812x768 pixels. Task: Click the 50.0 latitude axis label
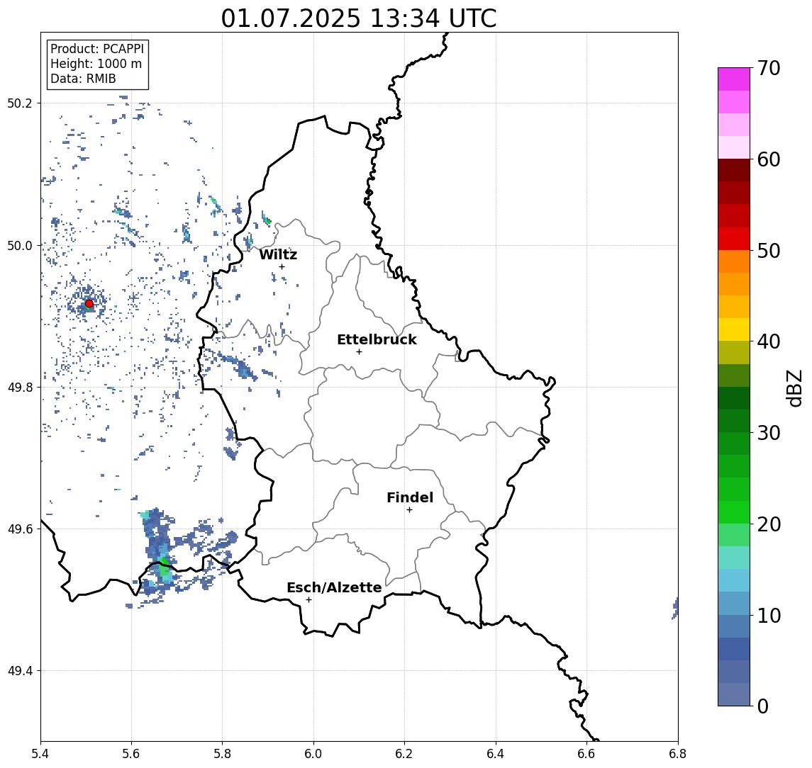19,245
